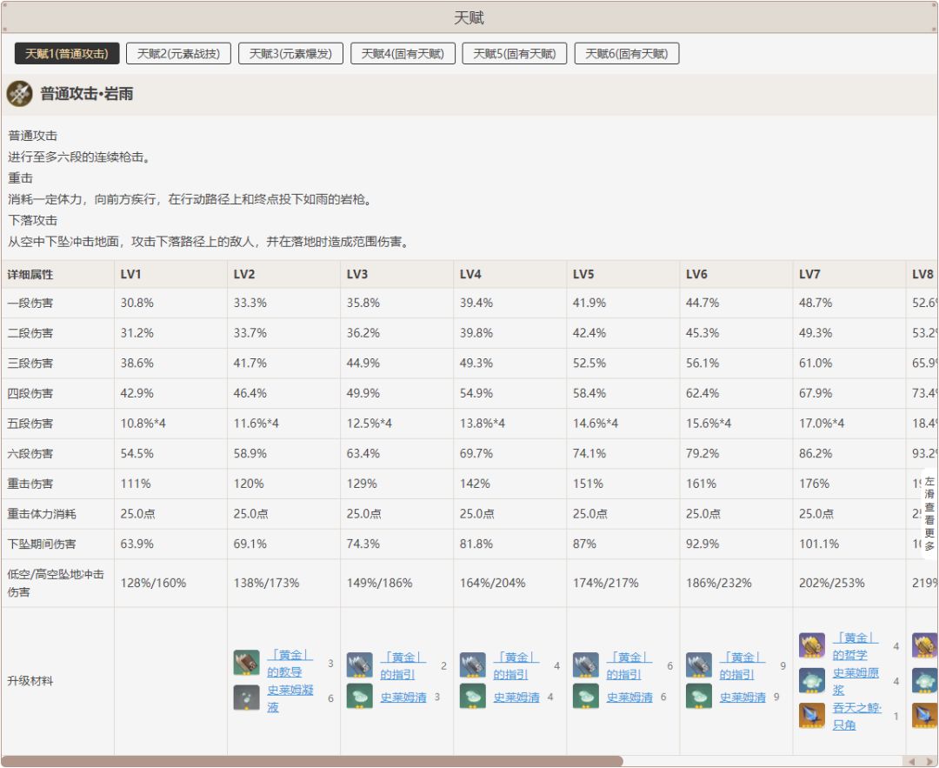Screen dimensions: 939x768
Task: Click cell 54.5% in 六段伤害 row
Action: pos(170,453)
